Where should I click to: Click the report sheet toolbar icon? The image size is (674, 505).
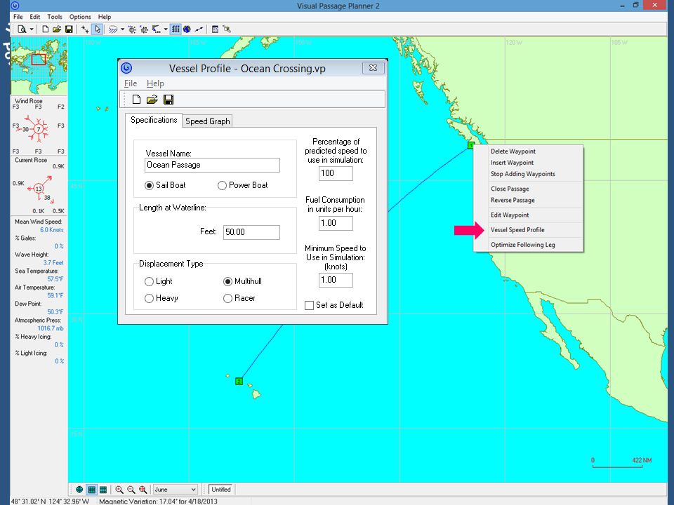[x=215, y=29]
